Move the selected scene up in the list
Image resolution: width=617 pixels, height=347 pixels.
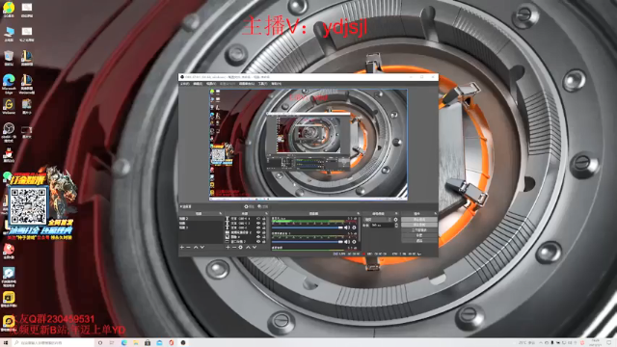point(196,247)
